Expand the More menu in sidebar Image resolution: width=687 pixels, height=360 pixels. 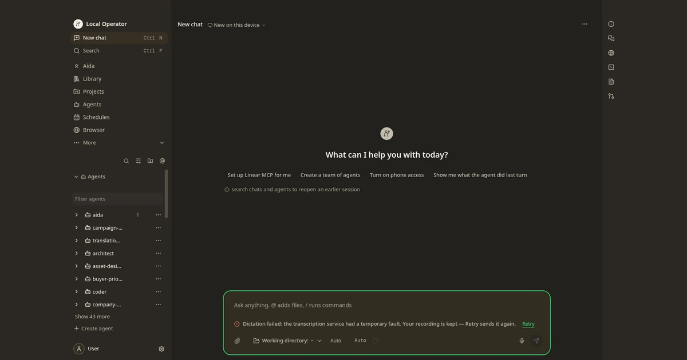click(x=119, y=143)
